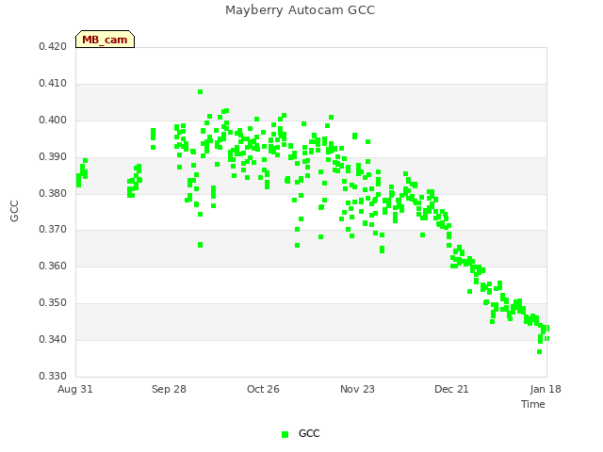Click the 'Time' axis title

click(x=533, y=404)
